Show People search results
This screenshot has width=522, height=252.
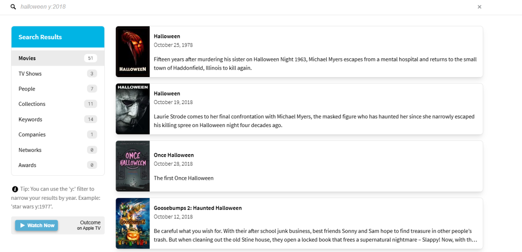point(58,89)
